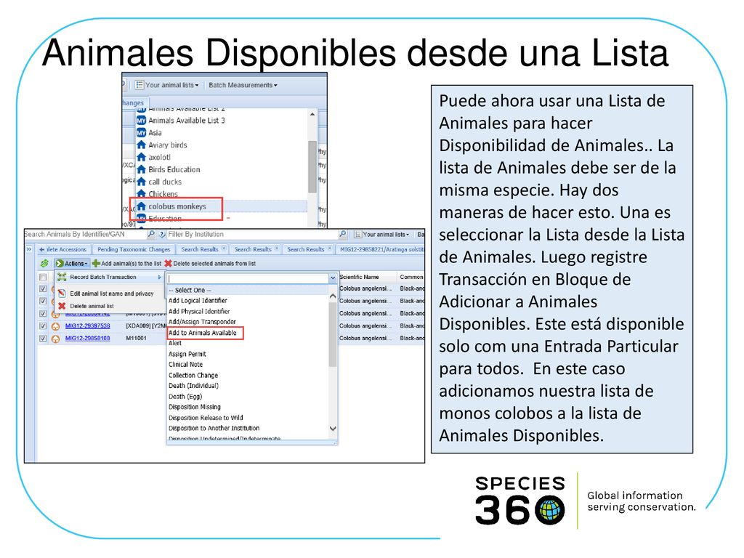The width and height of the screenshot is (744, 558).
Task: Close the first Search Results tab
Action: (x=224, y=248)
